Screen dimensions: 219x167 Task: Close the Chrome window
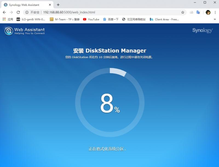click(215, 2)
